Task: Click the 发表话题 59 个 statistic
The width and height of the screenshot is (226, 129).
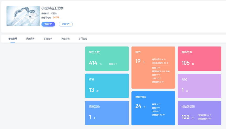Action: tap(205, 115)
